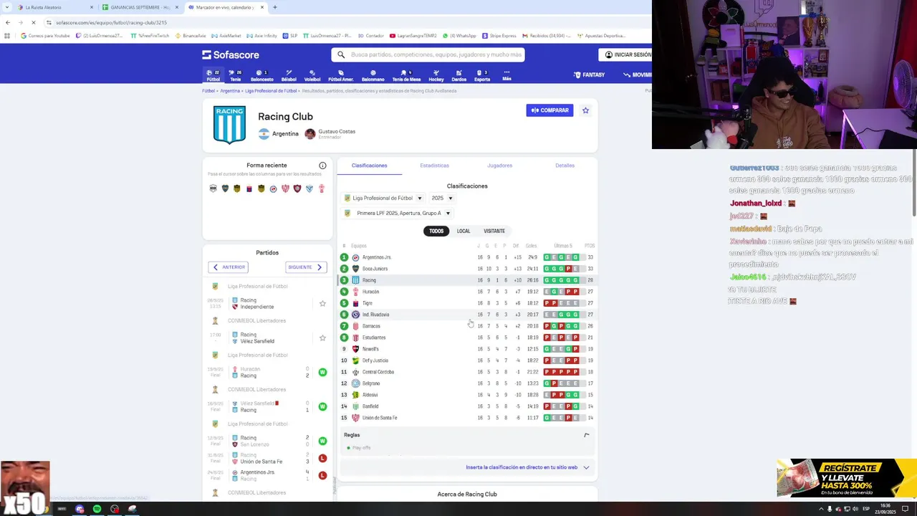Favorite the Racing vs Vélez Sarsfield match
Viewport: 917px width, 516px height.
(x=322, y=338)
